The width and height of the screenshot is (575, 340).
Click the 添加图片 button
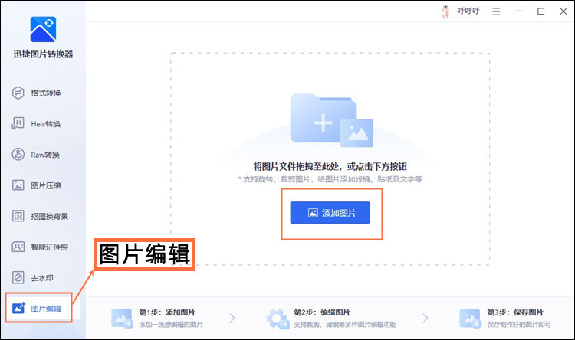[x=330, y=213]
